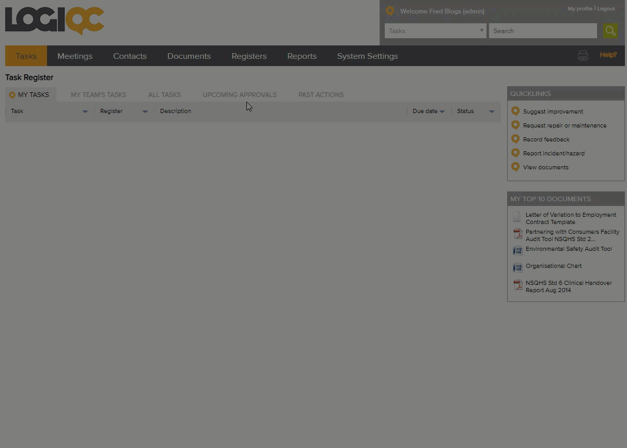Open the Documents menu
627x448 pixels.
[x=189, y=56]
